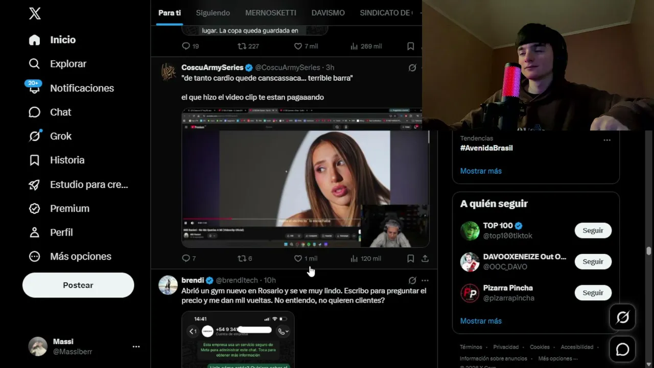Open more options for the brendi tweet

pos(425,280)
